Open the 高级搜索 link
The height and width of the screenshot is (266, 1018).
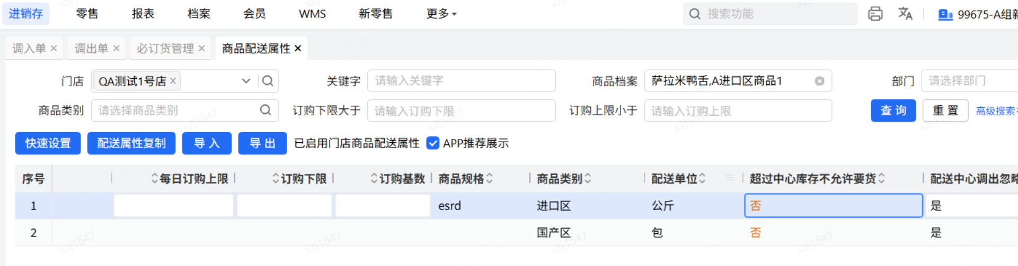click(995, 111)
